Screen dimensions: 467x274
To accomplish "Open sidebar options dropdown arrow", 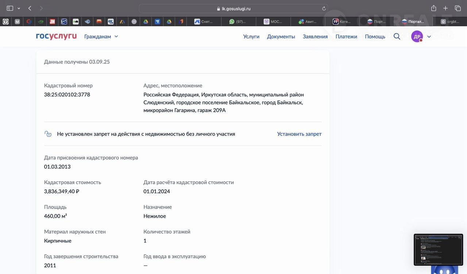I will (x=19, y=8).
